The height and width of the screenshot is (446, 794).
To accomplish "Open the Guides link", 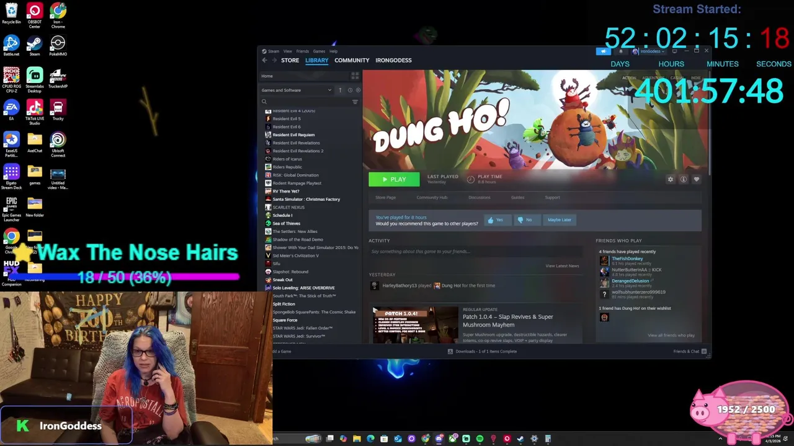I will [x=517, y=198].
